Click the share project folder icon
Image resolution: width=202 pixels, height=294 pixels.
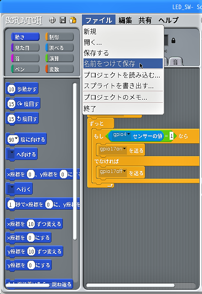tap(73, 20)
